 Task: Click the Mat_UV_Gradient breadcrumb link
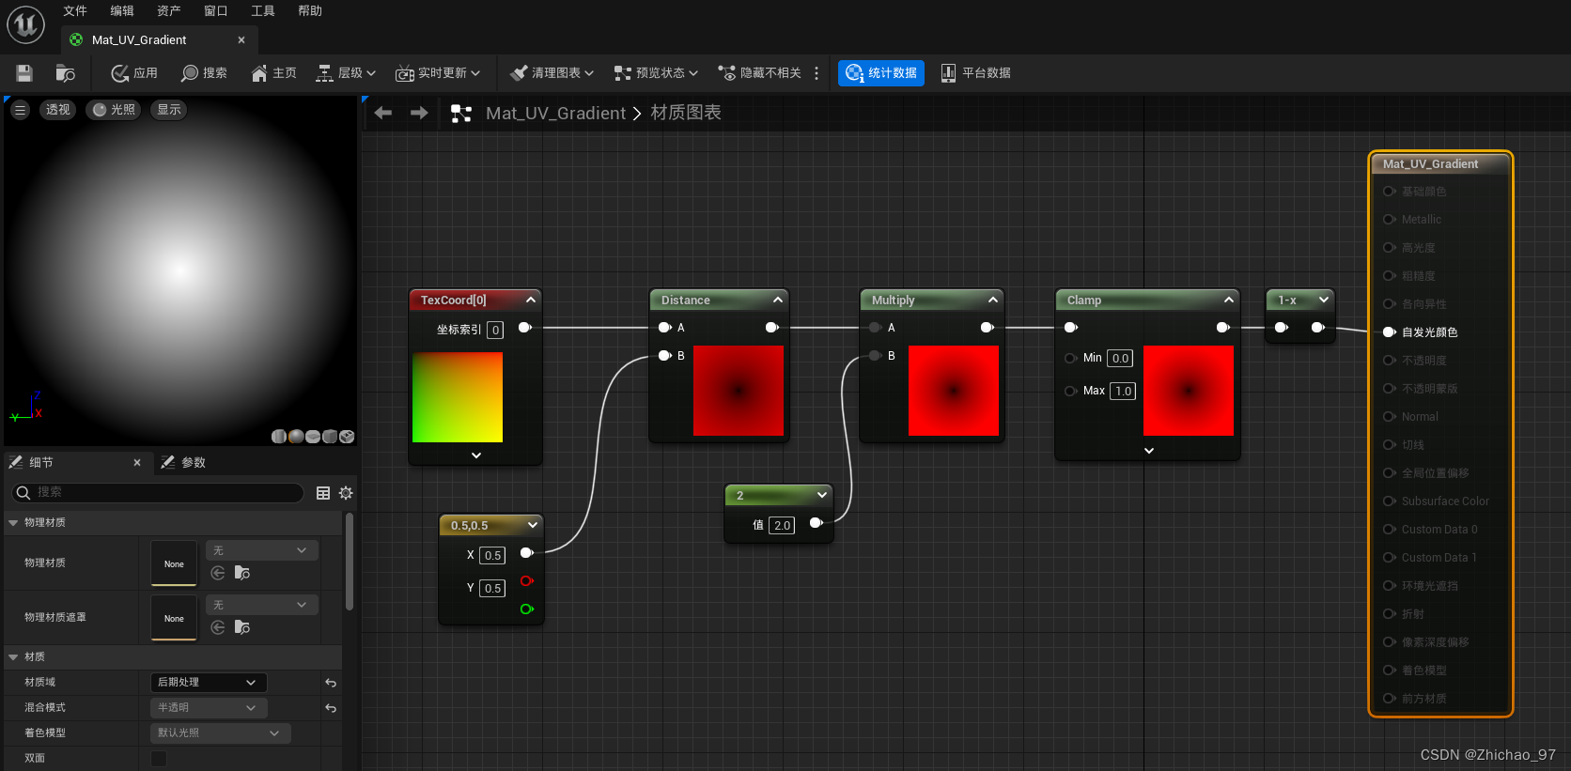point(555,113)
